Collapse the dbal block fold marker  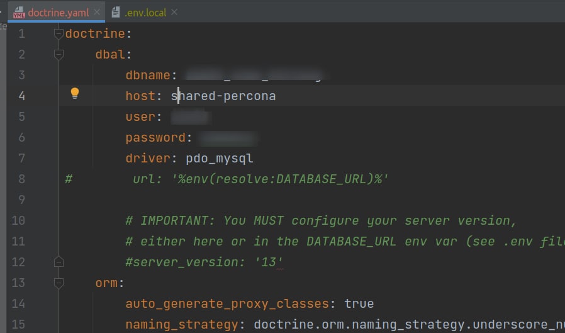pyautogui.click(x=59, y=54)
